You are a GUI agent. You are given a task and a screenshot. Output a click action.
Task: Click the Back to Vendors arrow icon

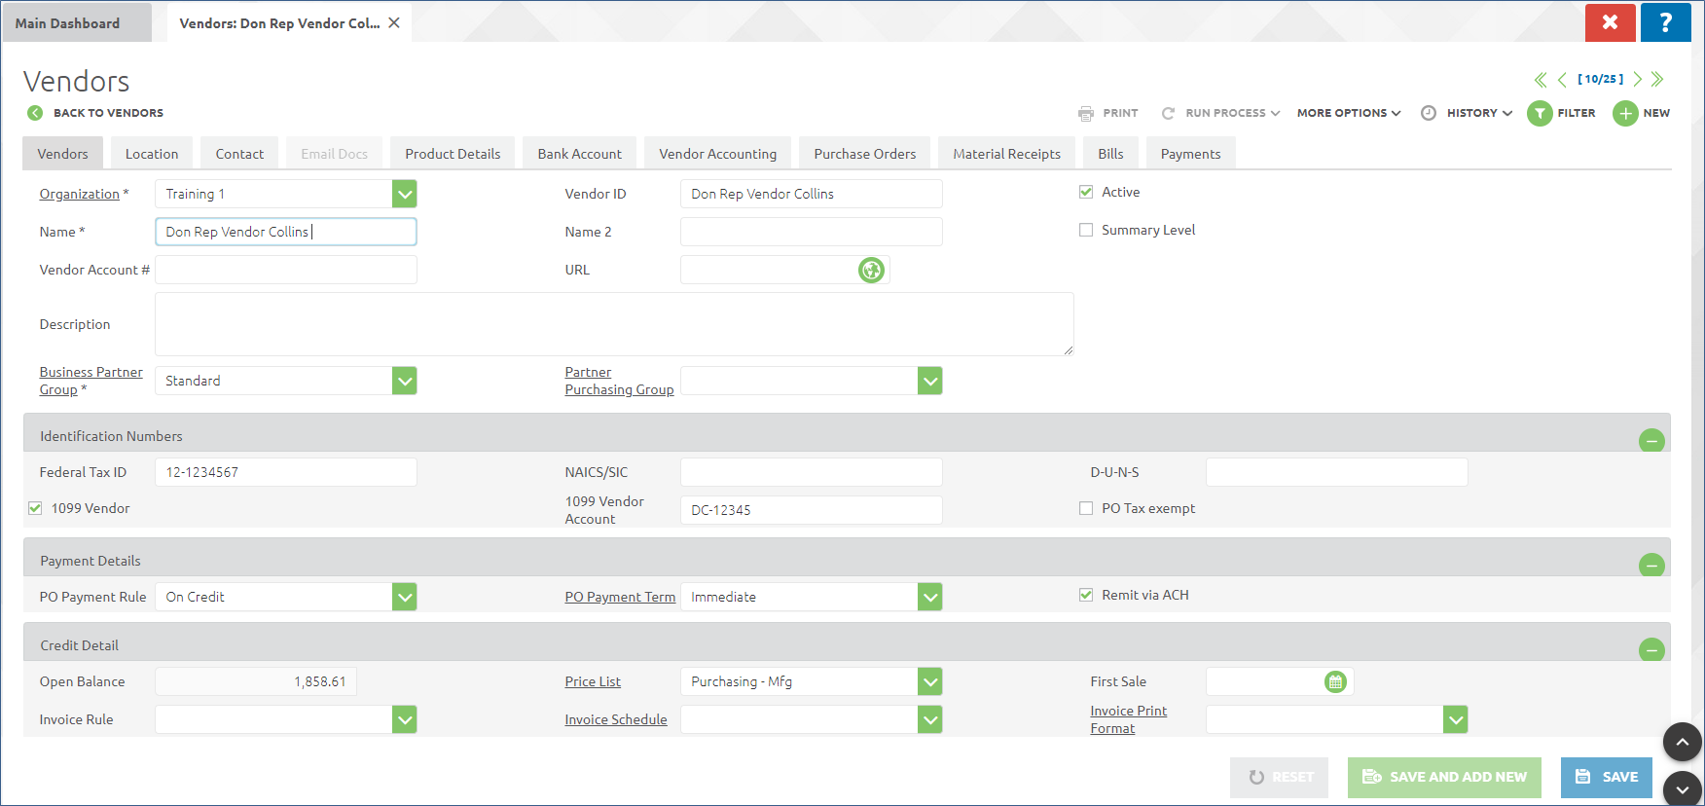pyautogui.click(x=35, y=113)
